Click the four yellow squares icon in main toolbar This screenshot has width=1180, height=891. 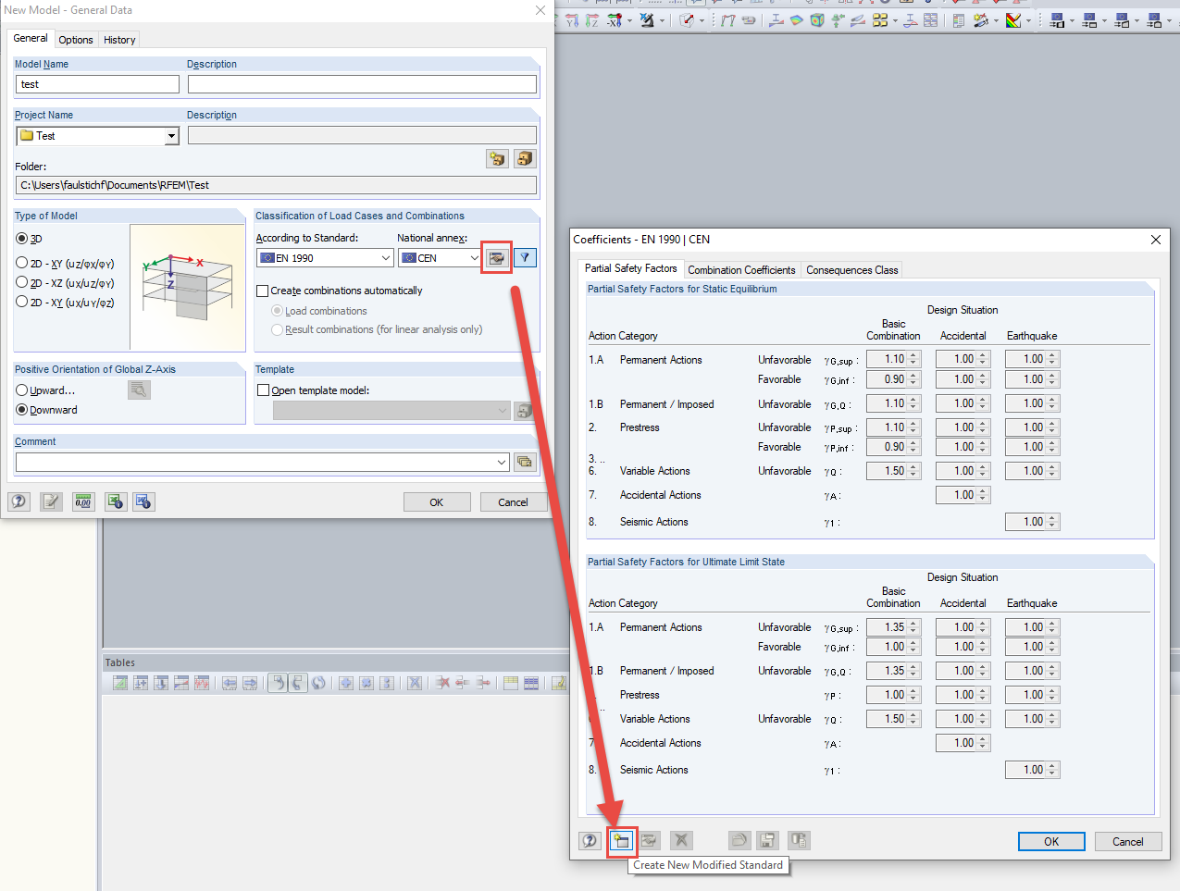point(880,20)
